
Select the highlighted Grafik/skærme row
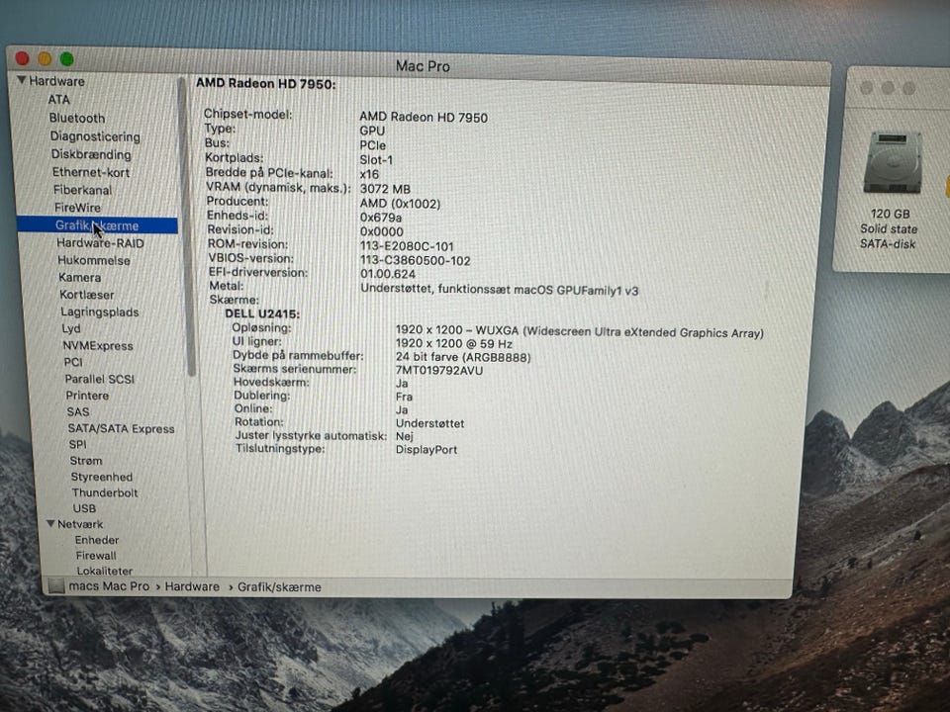(97, 225)
